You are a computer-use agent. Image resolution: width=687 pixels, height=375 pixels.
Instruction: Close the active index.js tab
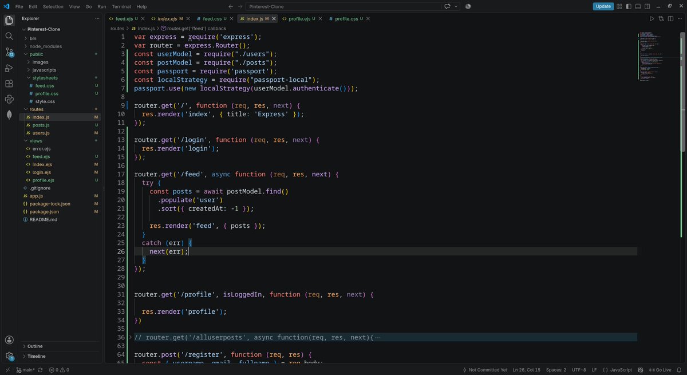pyautogui.click(x=274, y=19)
